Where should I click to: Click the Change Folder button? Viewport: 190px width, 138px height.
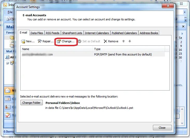click(32, 103)
